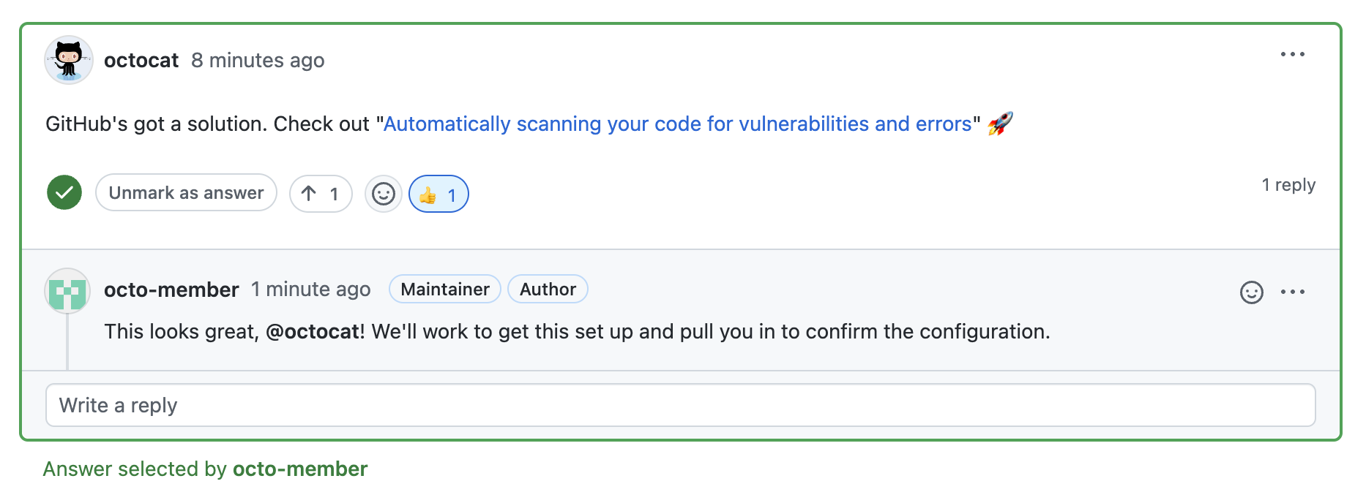Screen dimensions: 1366x503
Task: Click the 1 reply count text
Action: point(1288,185)
